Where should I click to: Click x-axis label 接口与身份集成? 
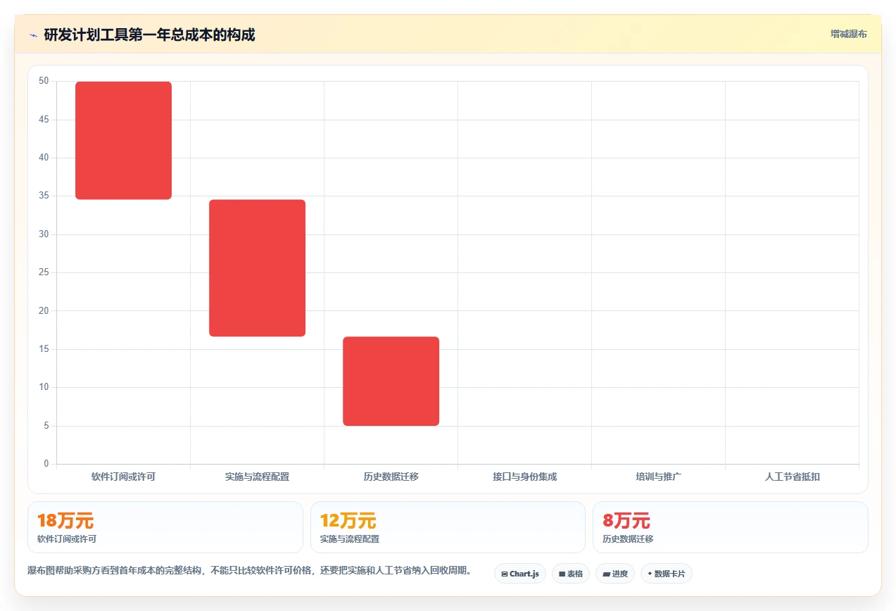click(524, 477)
